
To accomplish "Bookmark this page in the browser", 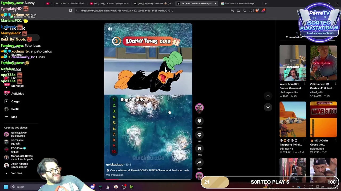I will pos(70,11).
